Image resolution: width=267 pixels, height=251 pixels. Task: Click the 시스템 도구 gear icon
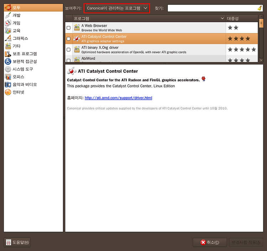(x=8, y=69)
